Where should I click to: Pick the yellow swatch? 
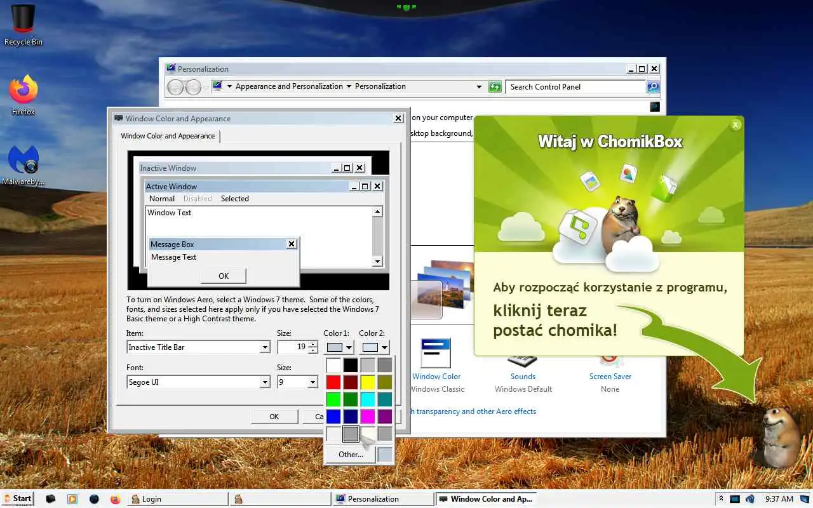368,382
